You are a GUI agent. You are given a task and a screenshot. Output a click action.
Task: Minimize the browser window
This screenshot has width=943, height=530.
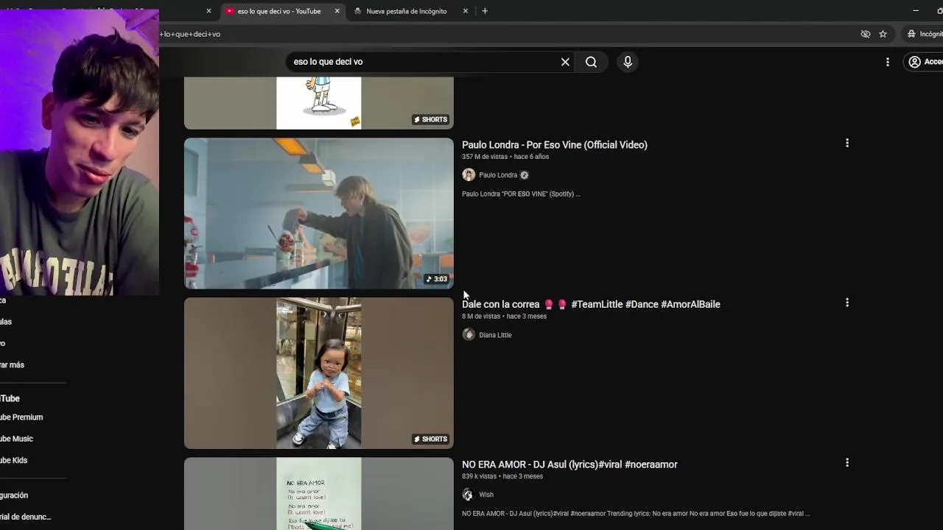coord(916,11)
